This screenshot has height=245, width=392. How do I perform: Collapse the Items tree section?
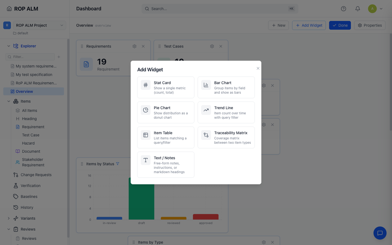coord(9,101)
